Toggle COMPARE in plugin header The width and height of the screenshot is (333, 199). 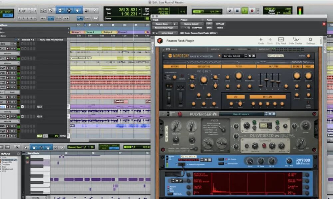tap(197, 28)
